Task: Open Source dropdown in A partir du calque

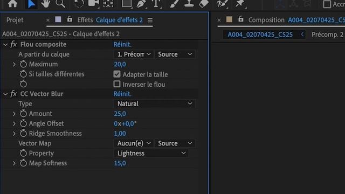Action: click(x=175, y=54)
